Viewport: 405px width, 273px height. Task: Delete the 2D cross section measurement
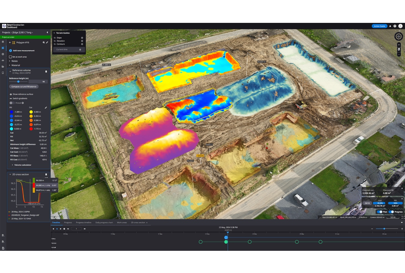coord(46,174)
